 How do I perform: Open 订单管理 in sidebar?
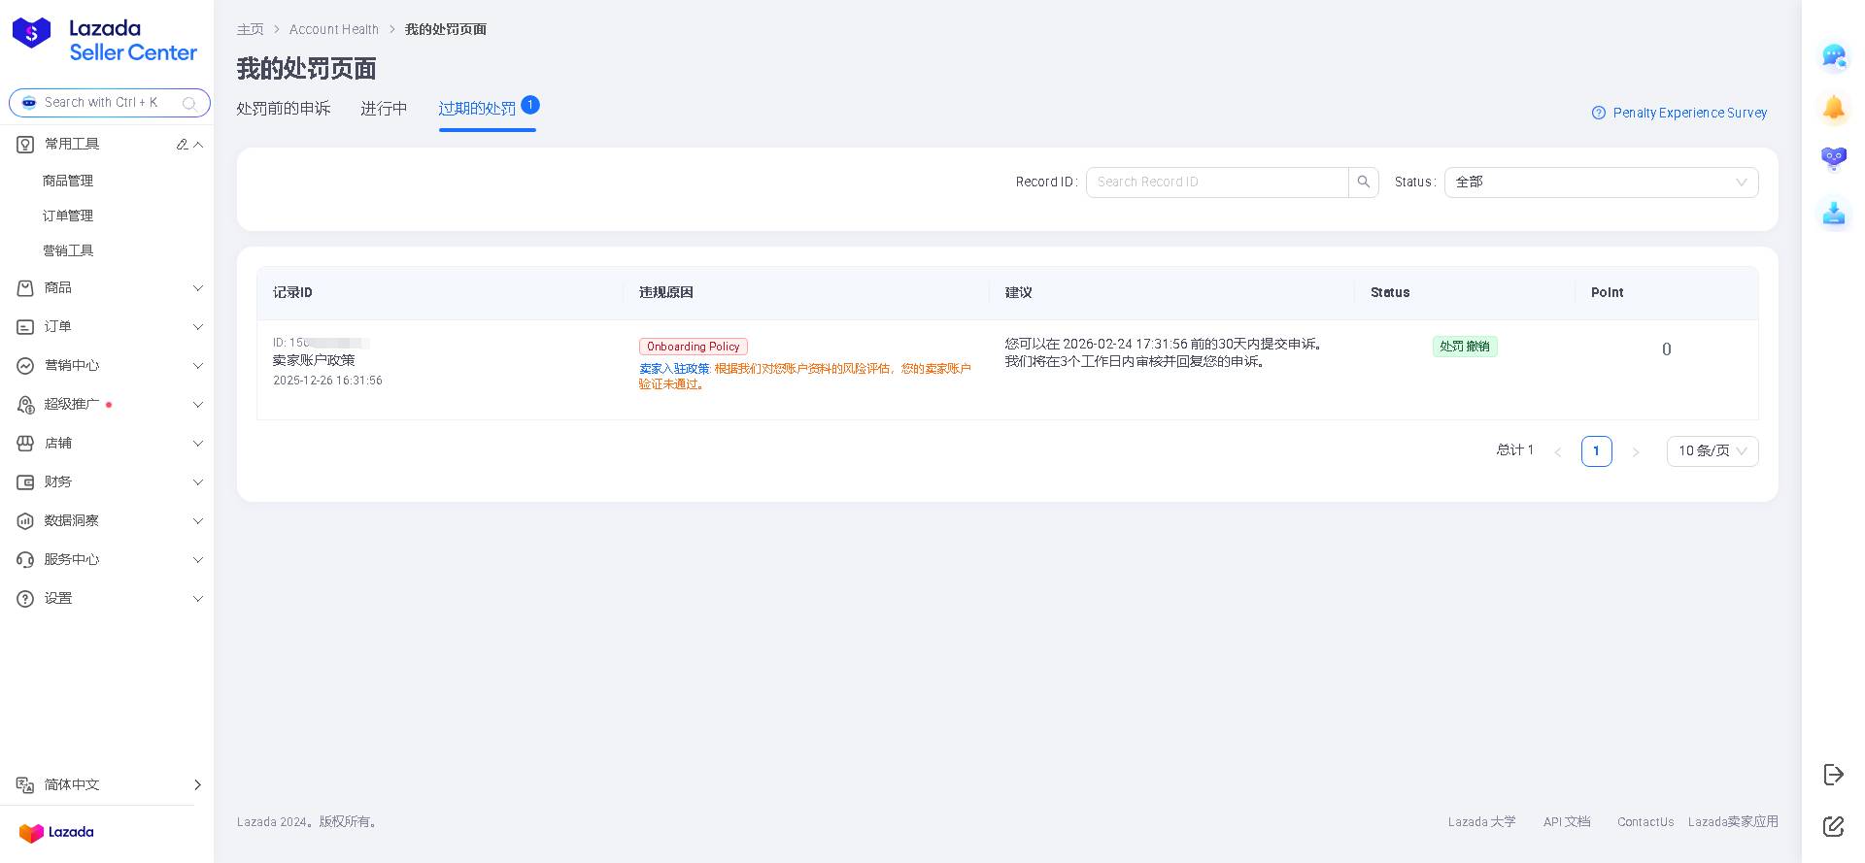pyautogui.click(x=68, y=216)
